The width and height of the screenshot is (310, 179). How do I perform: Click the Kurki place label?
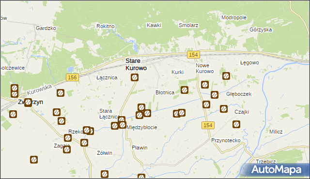pos(178,72)
